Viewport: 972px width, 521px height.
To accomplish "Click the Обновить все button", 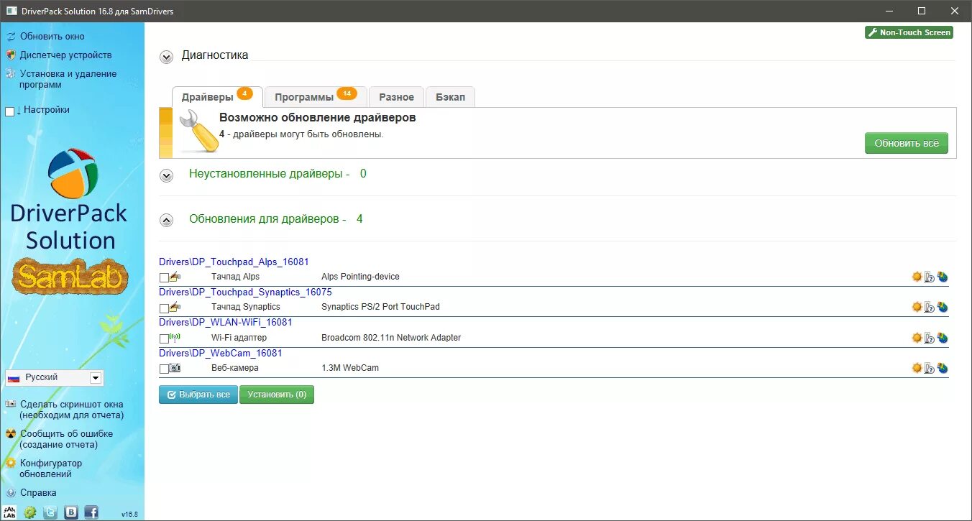I will (907, 143).
